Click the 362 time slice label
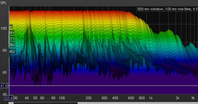The height and width of the screenshot is (104, 198). [12, 45]
